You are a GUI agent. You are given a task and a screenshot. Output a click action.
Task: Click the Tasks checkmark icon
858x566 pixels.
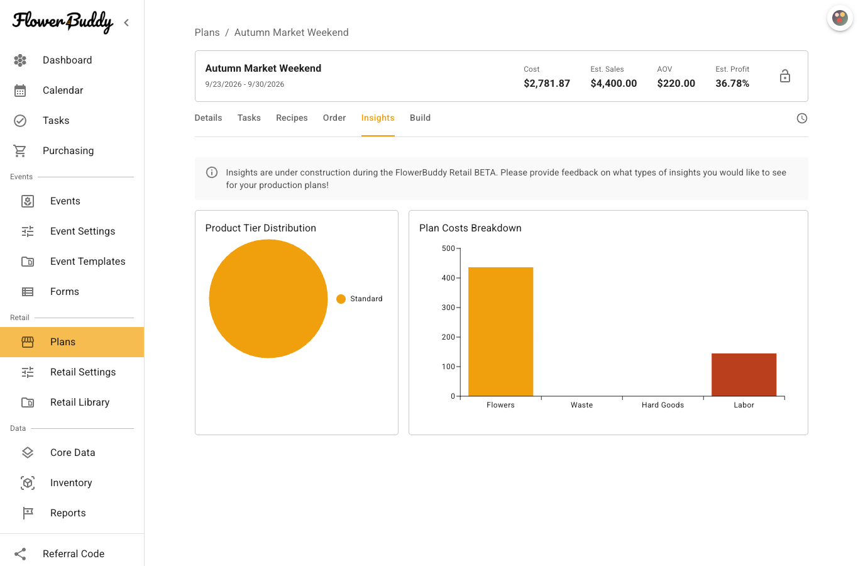pyautogui.click(x=20, y=121)
